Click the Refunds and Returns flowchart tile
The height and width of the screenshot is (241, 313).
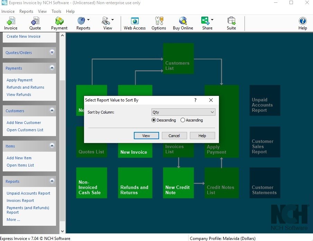[x=135, y=183]
